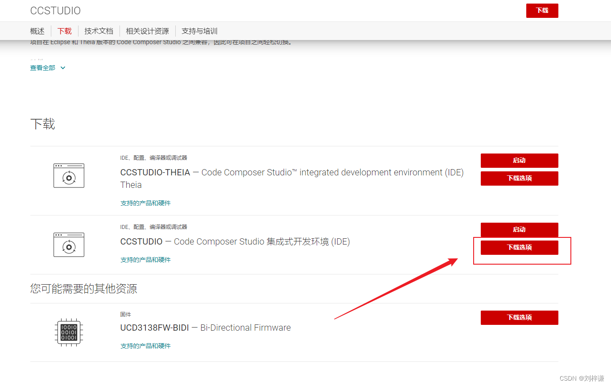Switch to the 技术文档 tab
This screenshot has width=611, height=386.
coord(99,31)
